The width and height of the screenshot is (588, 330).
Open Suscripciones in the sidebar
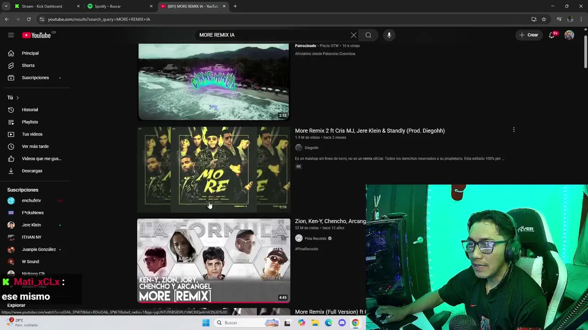point(36,77)
